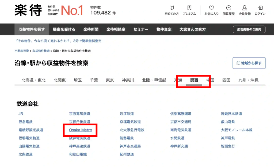274x167 pixels.
Task: Select the 収益物件を探す menu item
Action: [32, 29]
